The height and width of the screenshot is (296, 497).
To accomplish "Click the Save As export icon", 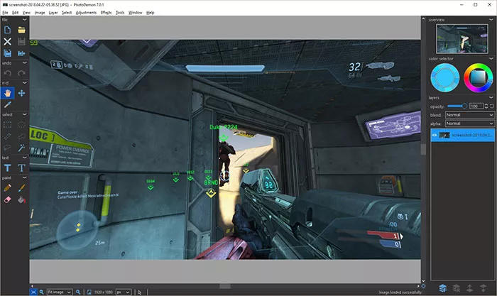I will (21, 53).
